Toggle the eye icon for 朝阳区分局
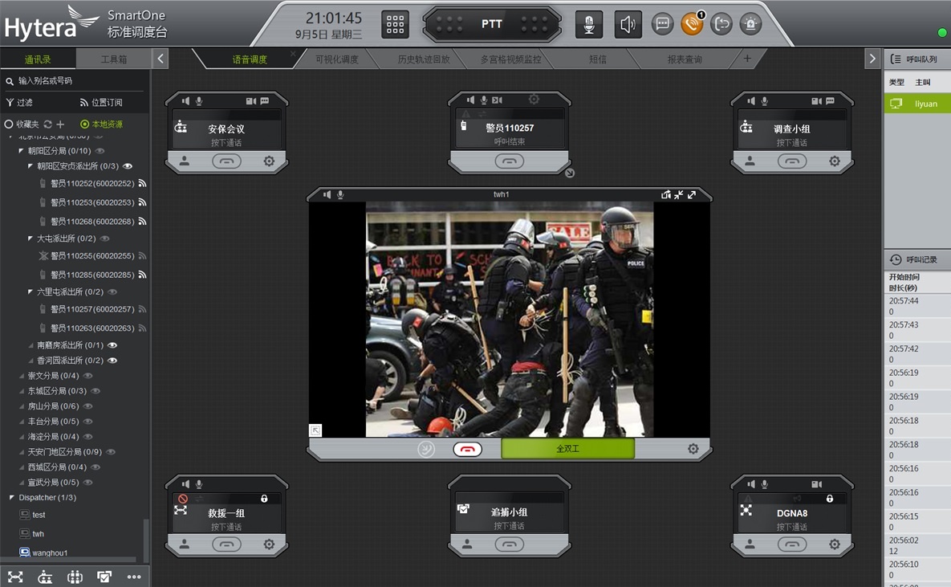Image resolution: width=951 pixels, height=587 pixels. coord(100,150)
